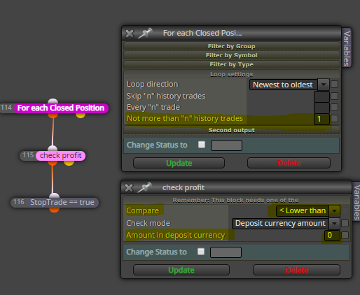This screenshot has height=295, width=360.
Task: Click yellow output connector of check profit
Action: point(69,163)
